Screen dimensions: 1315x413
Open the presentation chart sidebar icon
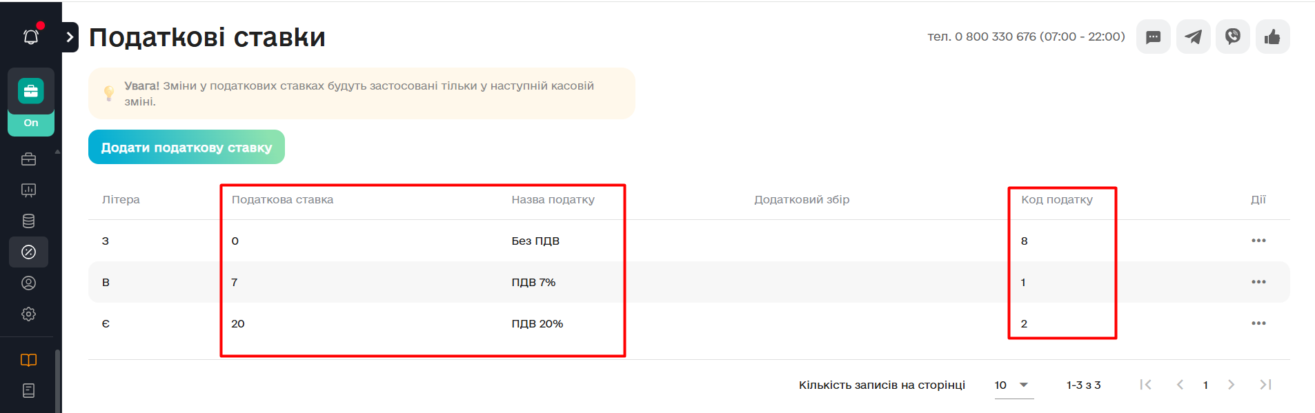click(28, 190)
